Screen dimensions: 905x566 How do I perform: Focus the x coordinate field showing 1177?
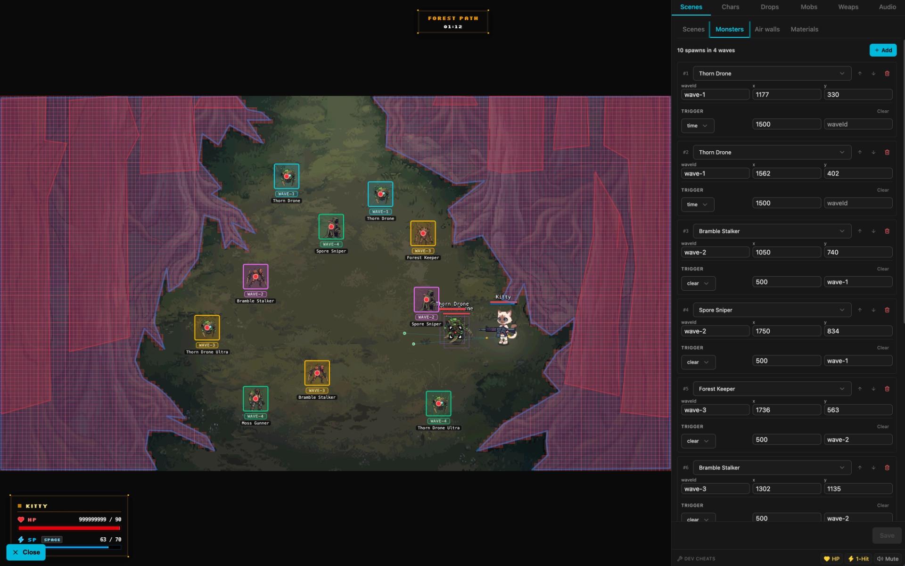coord(786,95)
